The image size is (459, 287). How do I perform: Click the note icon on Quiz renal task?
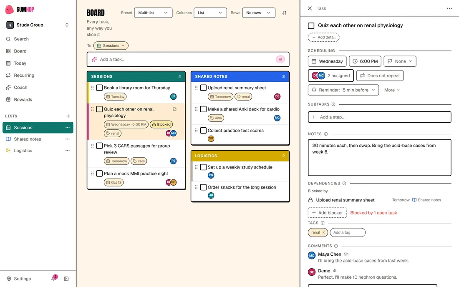175,109
